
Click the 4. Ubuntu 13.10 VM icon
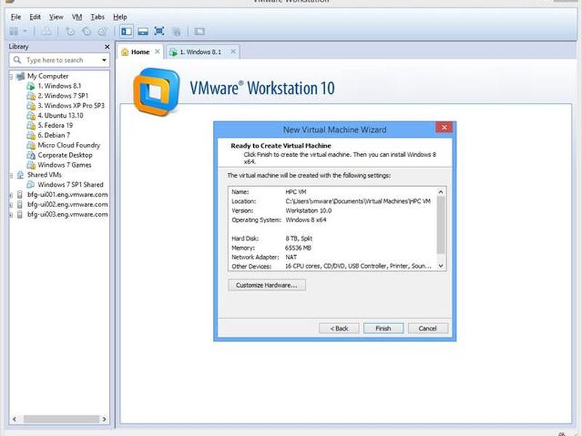click(31, 116)
